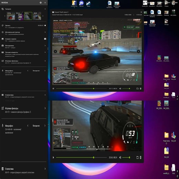Click the 00:00:23 recording timer
The height and width of the screenshot is (179, 179).
pos(41,25)
